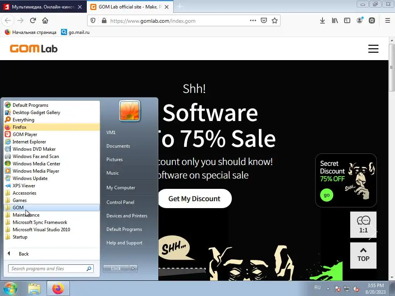
Task: Open the Everything search program
Action: coord(52,120)
